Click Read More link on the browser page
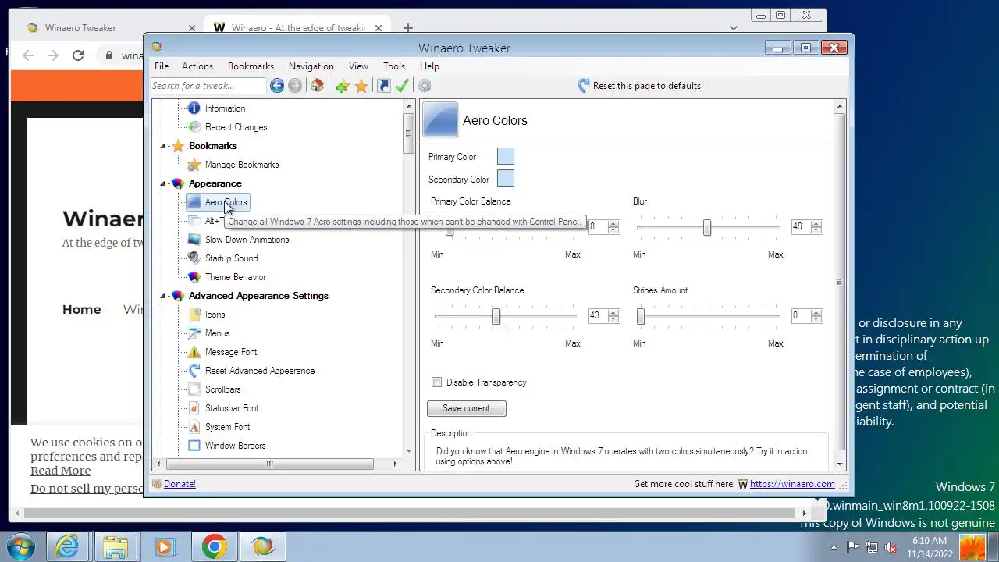Viewport: 999px width, 562px height. [x=61, y=471]
